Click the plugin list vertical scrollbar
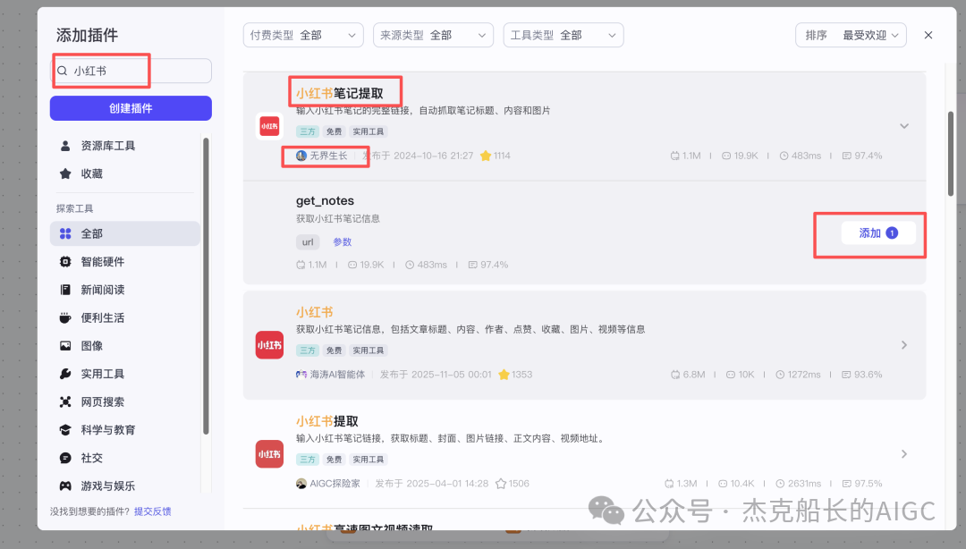 951,154
